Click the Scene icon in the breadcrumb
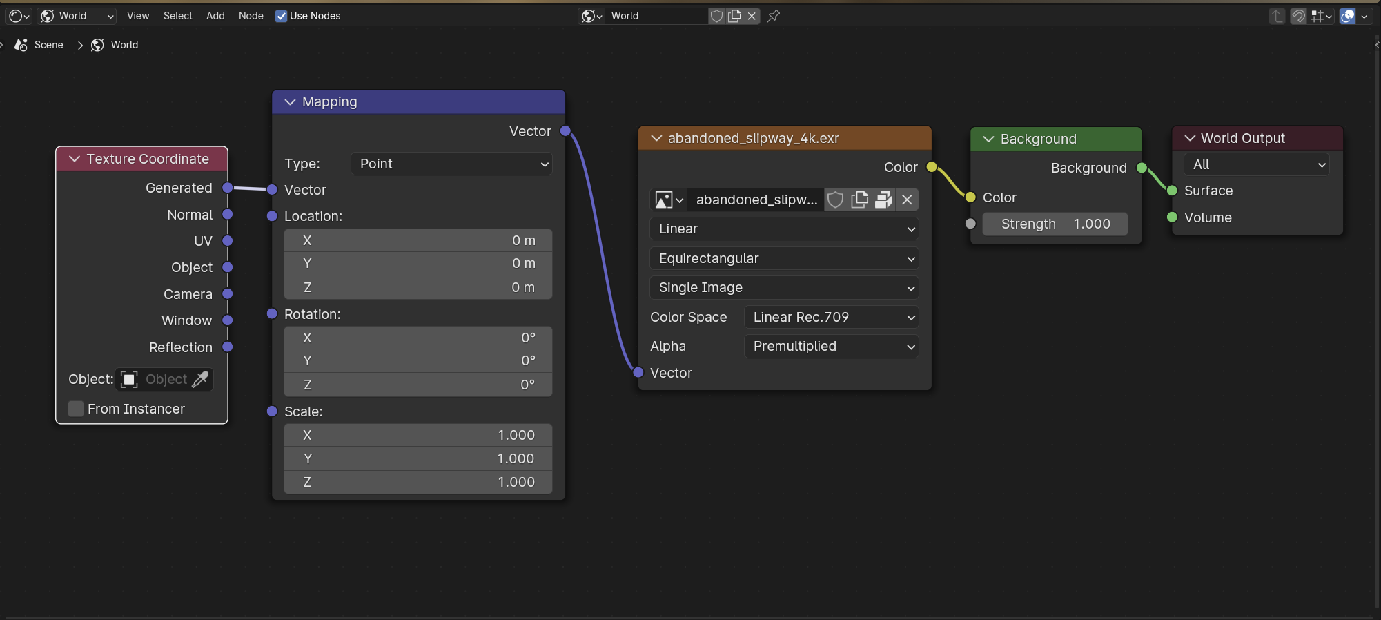Image resolution: width=1381 pixels, height=620 pixels. pyautogui.click(x=21, y=45)
